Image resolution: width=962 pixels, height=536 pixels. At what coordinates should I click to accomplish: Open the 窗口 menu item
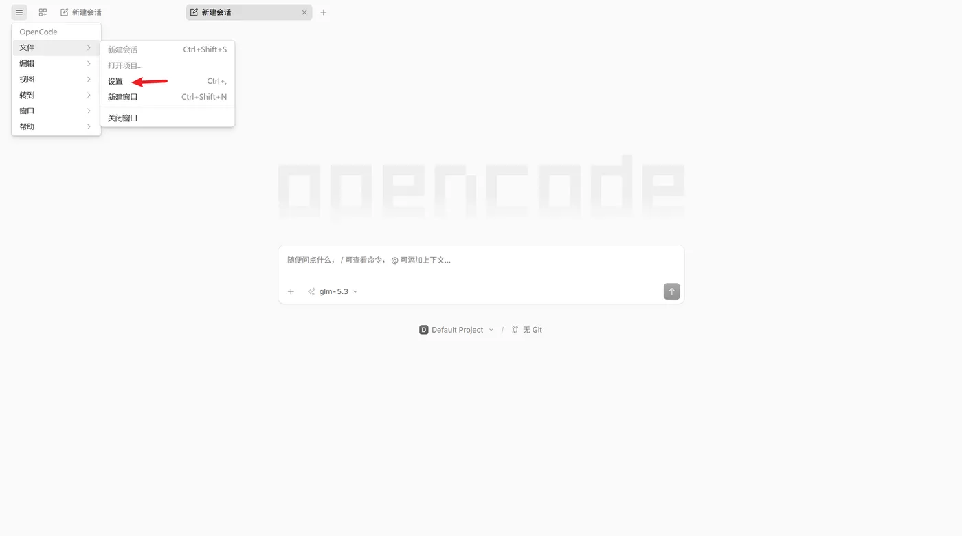tap(56, 111)
